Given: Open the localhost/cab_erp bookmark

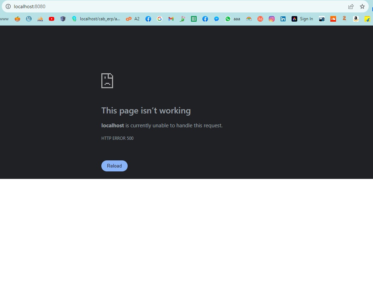Looking at the screenshot, I should (x=96, y=19).
